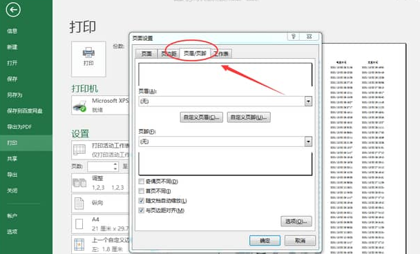Select the 页眉/页脚 tab
420x254 pixels.
195,53
